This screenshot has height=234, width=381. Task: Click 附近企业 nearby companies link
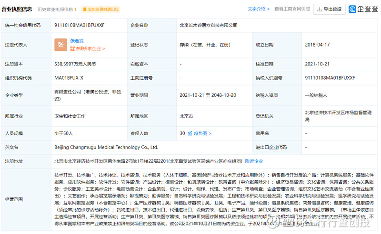(254, 161)
